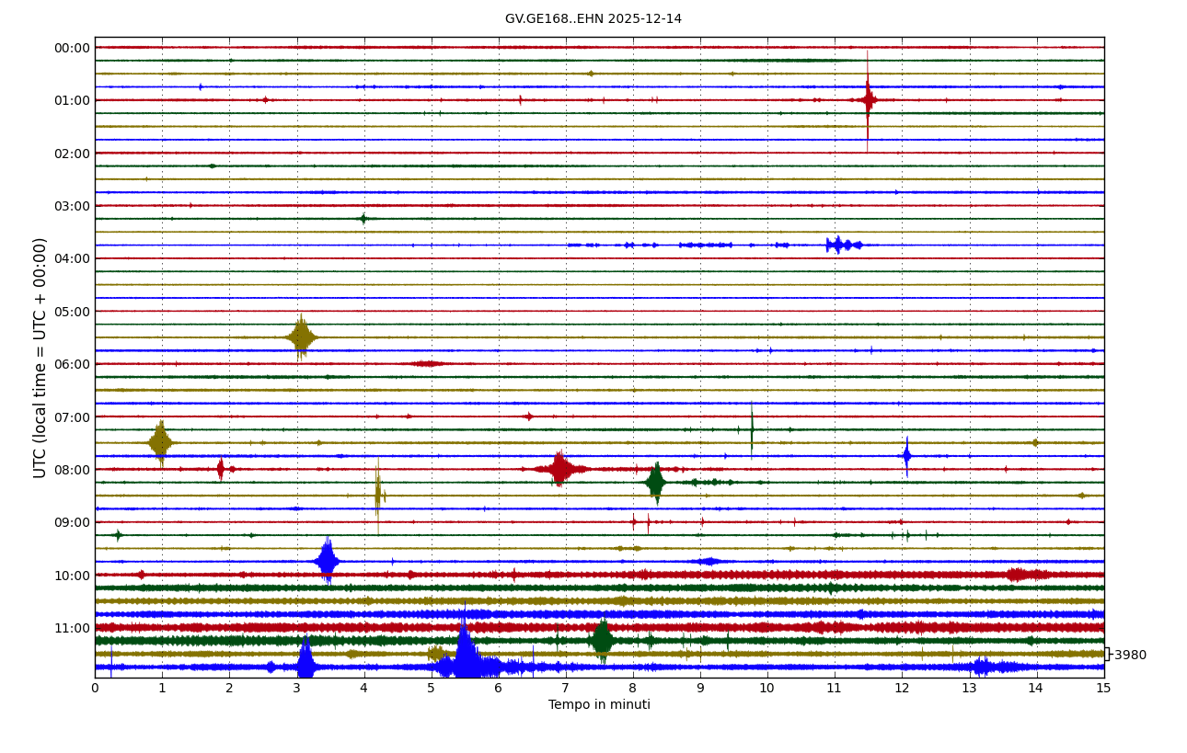Click the 08:00 hour tick label
The height and width of the screenshot is (753, 1187).
coord(72,470)
